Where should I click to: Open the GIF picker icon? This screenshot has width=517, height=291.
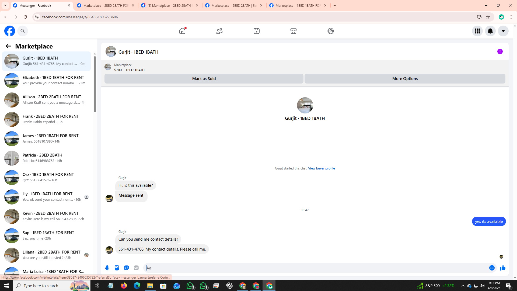coord(136,268)
